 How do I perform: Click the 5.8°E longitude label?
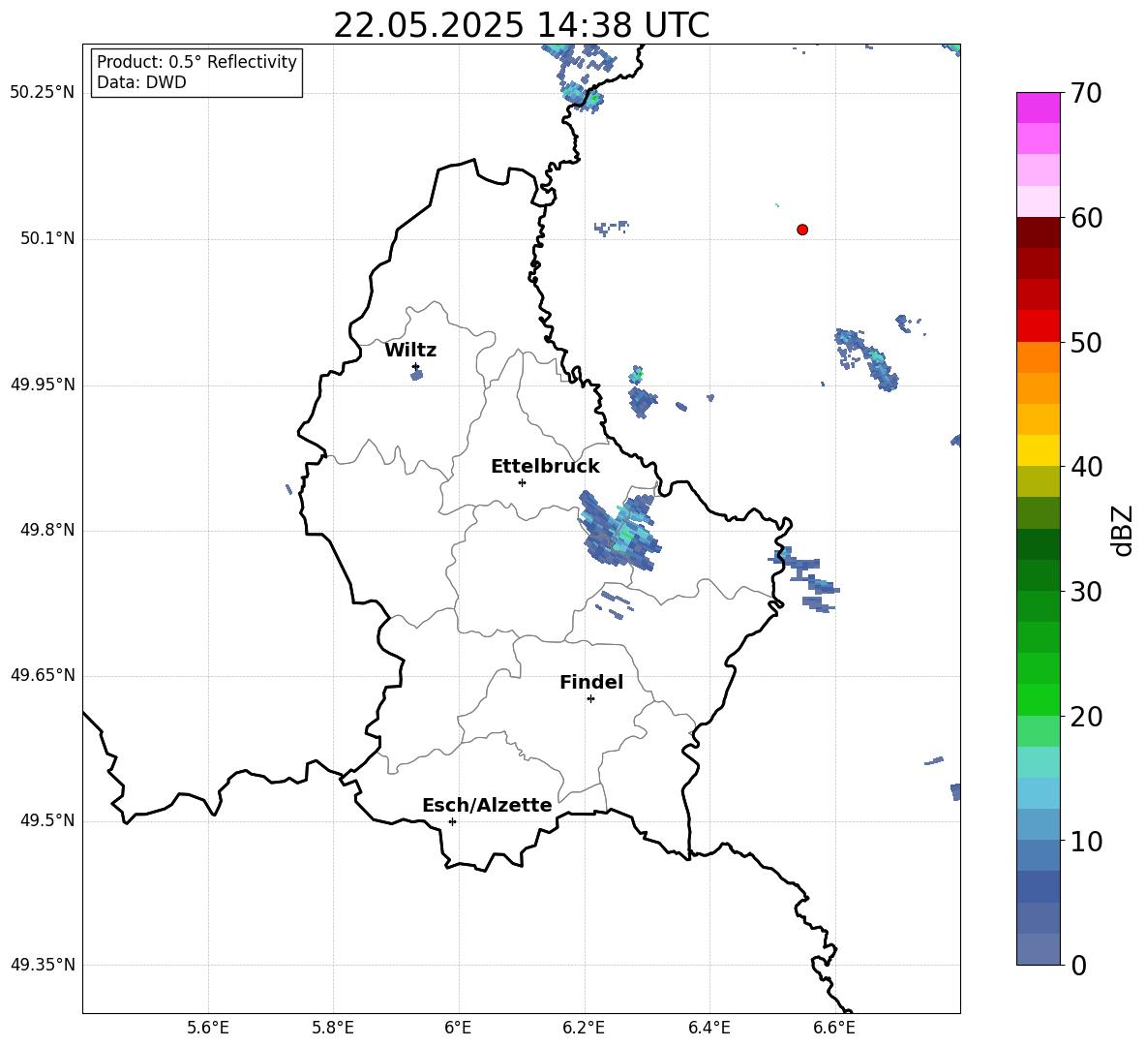[333, 1028]
